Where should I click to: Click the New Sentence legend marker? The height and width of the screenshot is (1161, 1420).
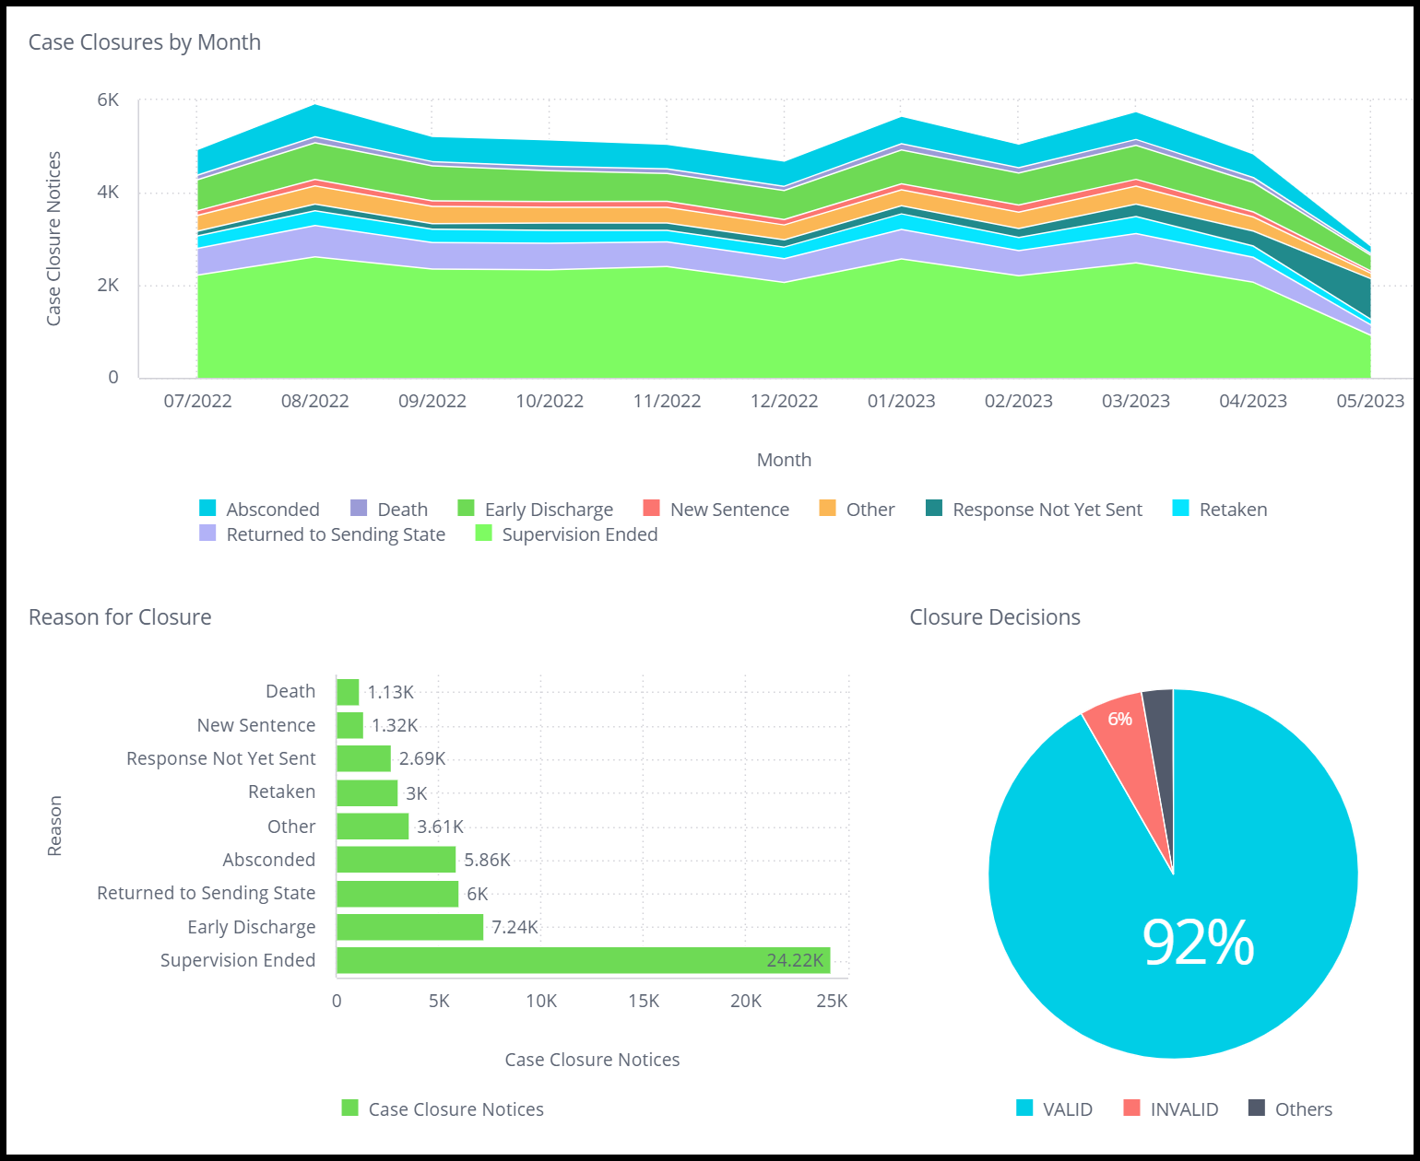(651, 509)
